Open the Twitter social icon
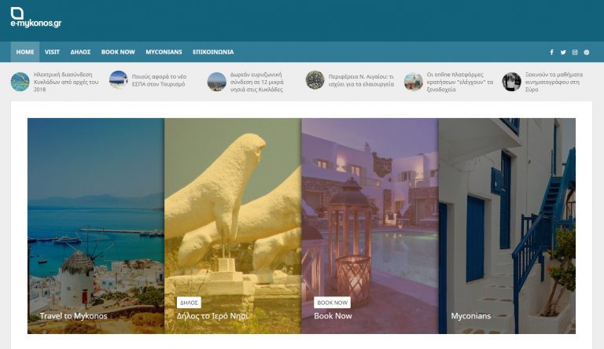The image size is (604, 349). [563, 53]
